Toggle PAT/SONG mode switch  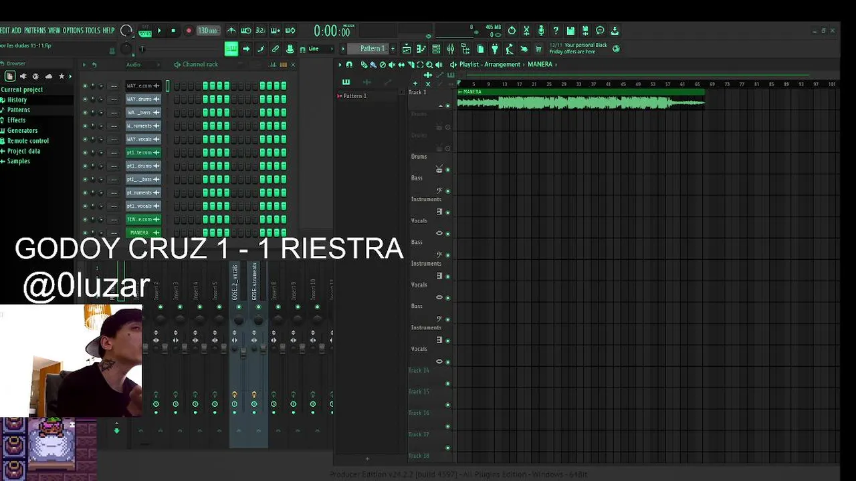[x=145, y=31]
